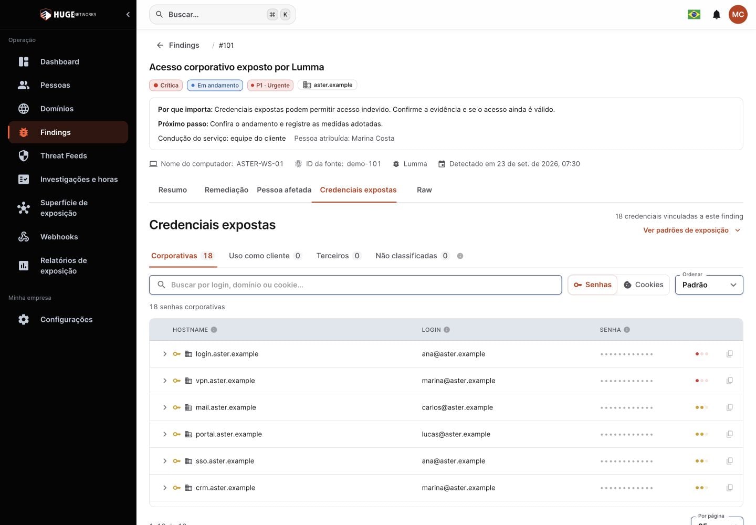Image resolution: width=756 pixels, height=525 pixels.
Task: Click the red strength dots for login.aster.example
Action: pyautogui.click(x=702, y=354)
